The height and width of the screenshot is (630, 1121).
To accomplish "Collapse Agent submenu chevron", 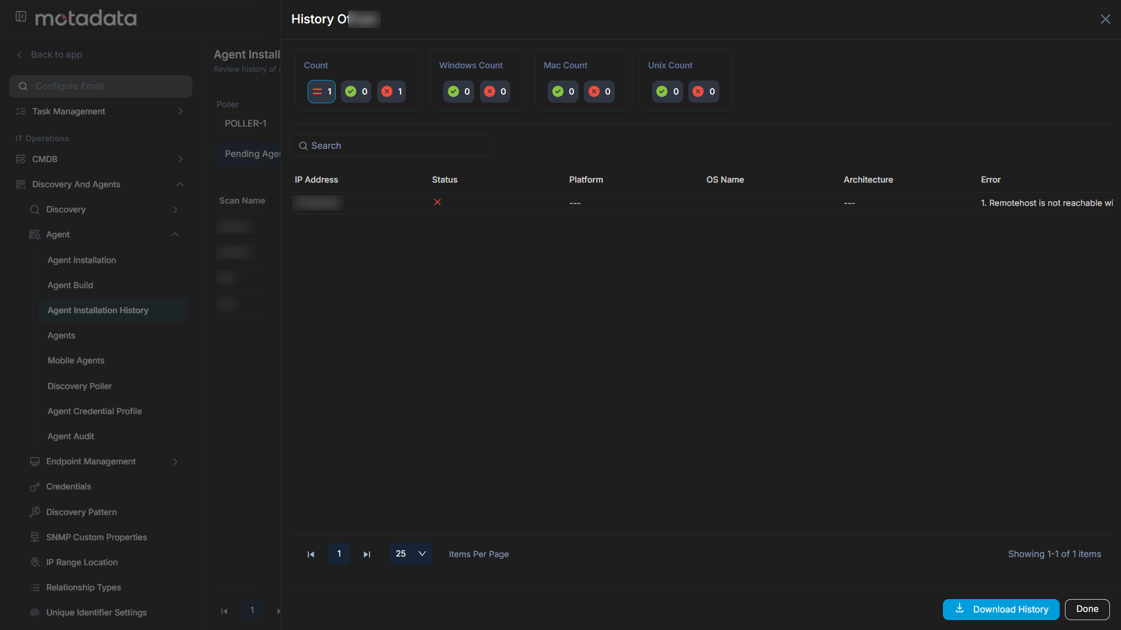I will click(x=175, y=235).
